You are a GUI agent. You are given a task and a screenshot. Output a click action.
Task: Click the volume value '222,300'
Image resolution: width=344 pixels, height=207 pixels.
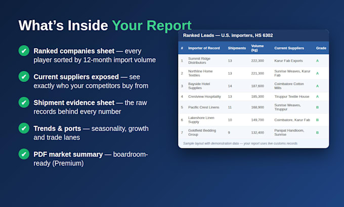click(x=257, y=61)
